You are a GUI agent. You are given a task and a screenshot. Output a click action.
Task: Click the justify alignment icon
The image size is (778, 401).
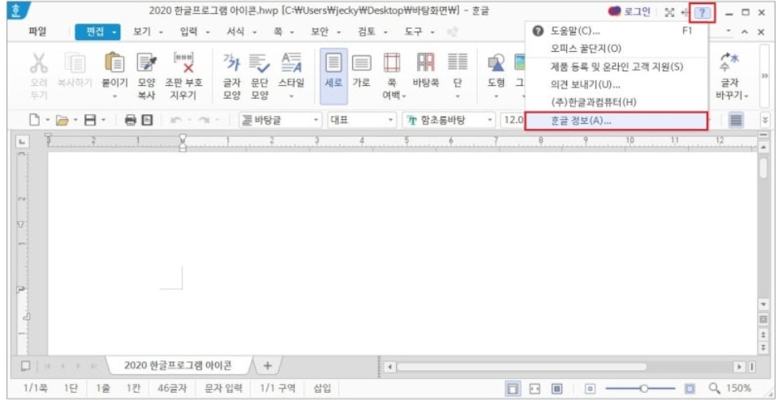click(737, 120)
